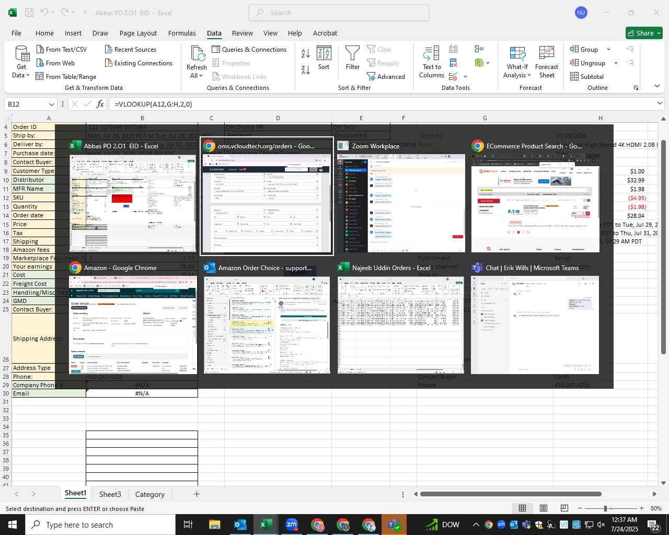This screenshot has width=669, height=535.
Task: Open Zoom from the taskbar
Action: [x=292, y=525]
